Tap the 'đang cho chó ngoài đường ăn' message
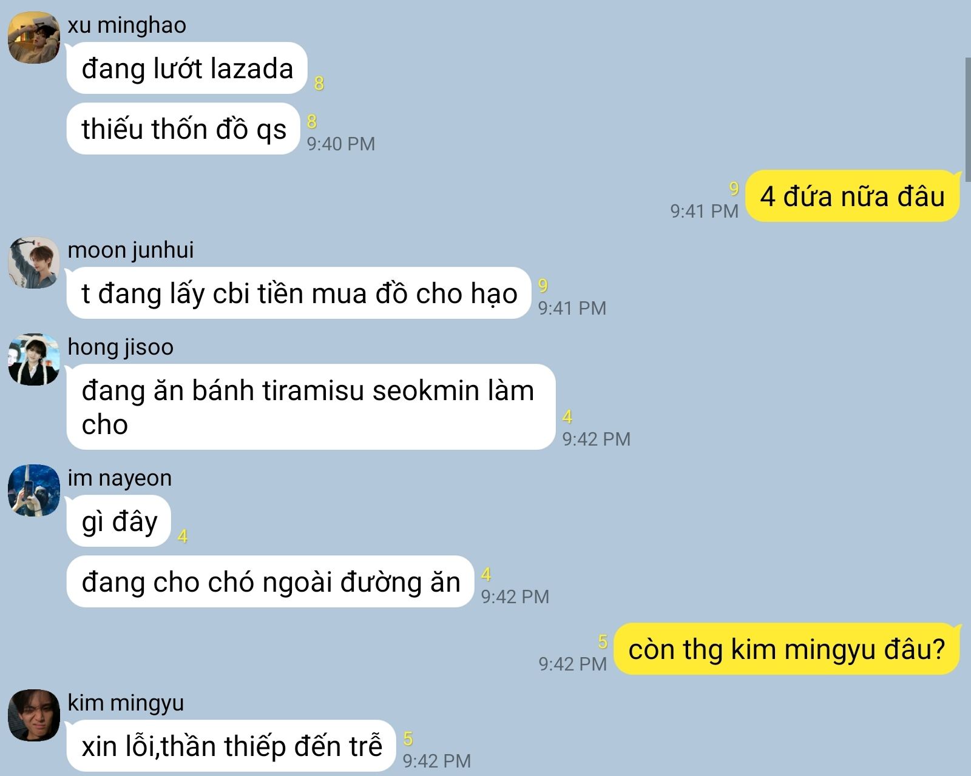 [x=270, y=582]
